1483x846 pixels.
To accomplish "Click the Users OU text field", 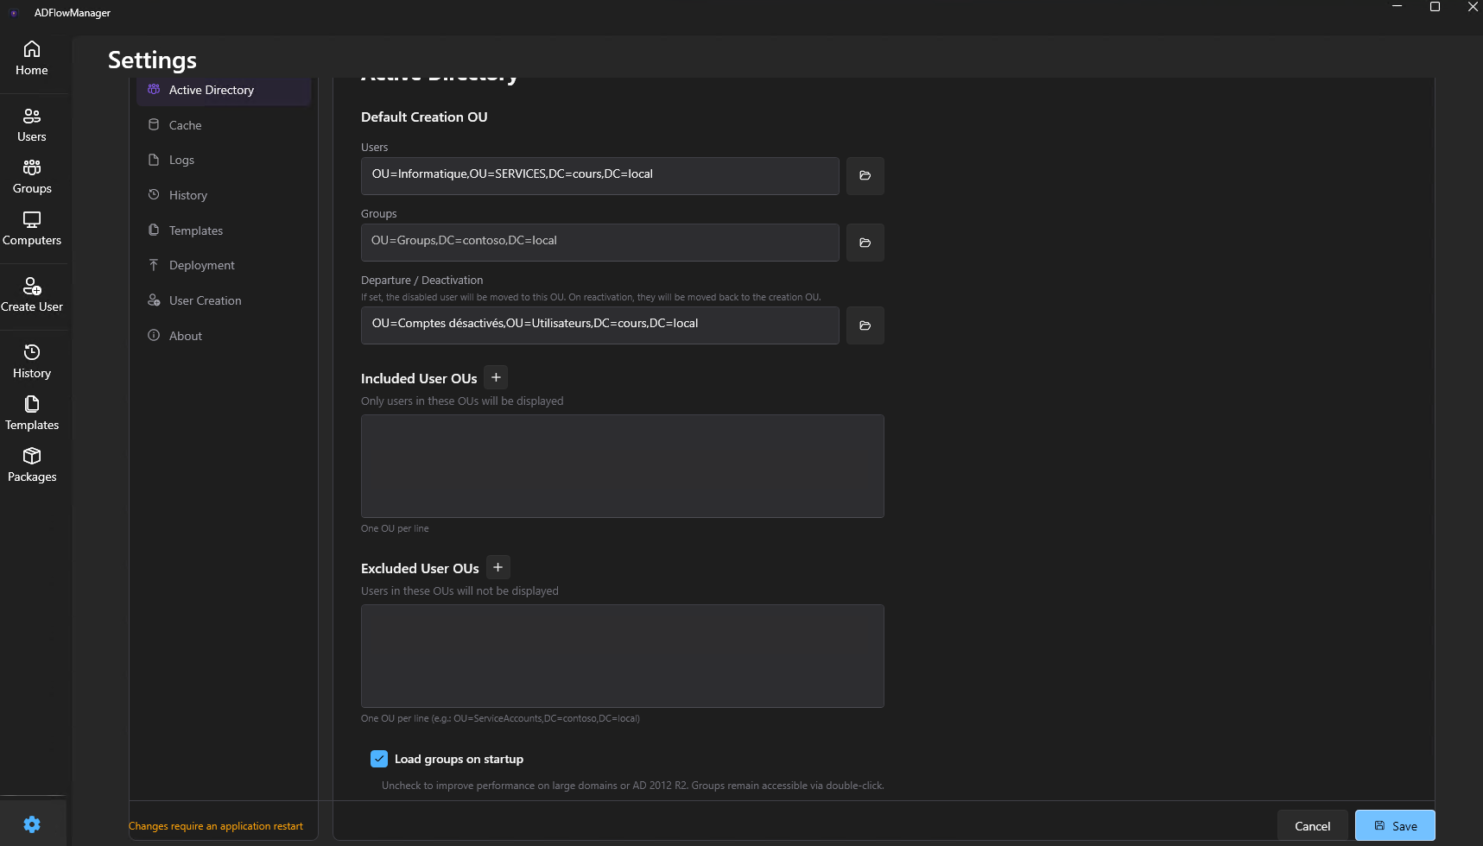I will pyautogui.click(x=599, y=175).
